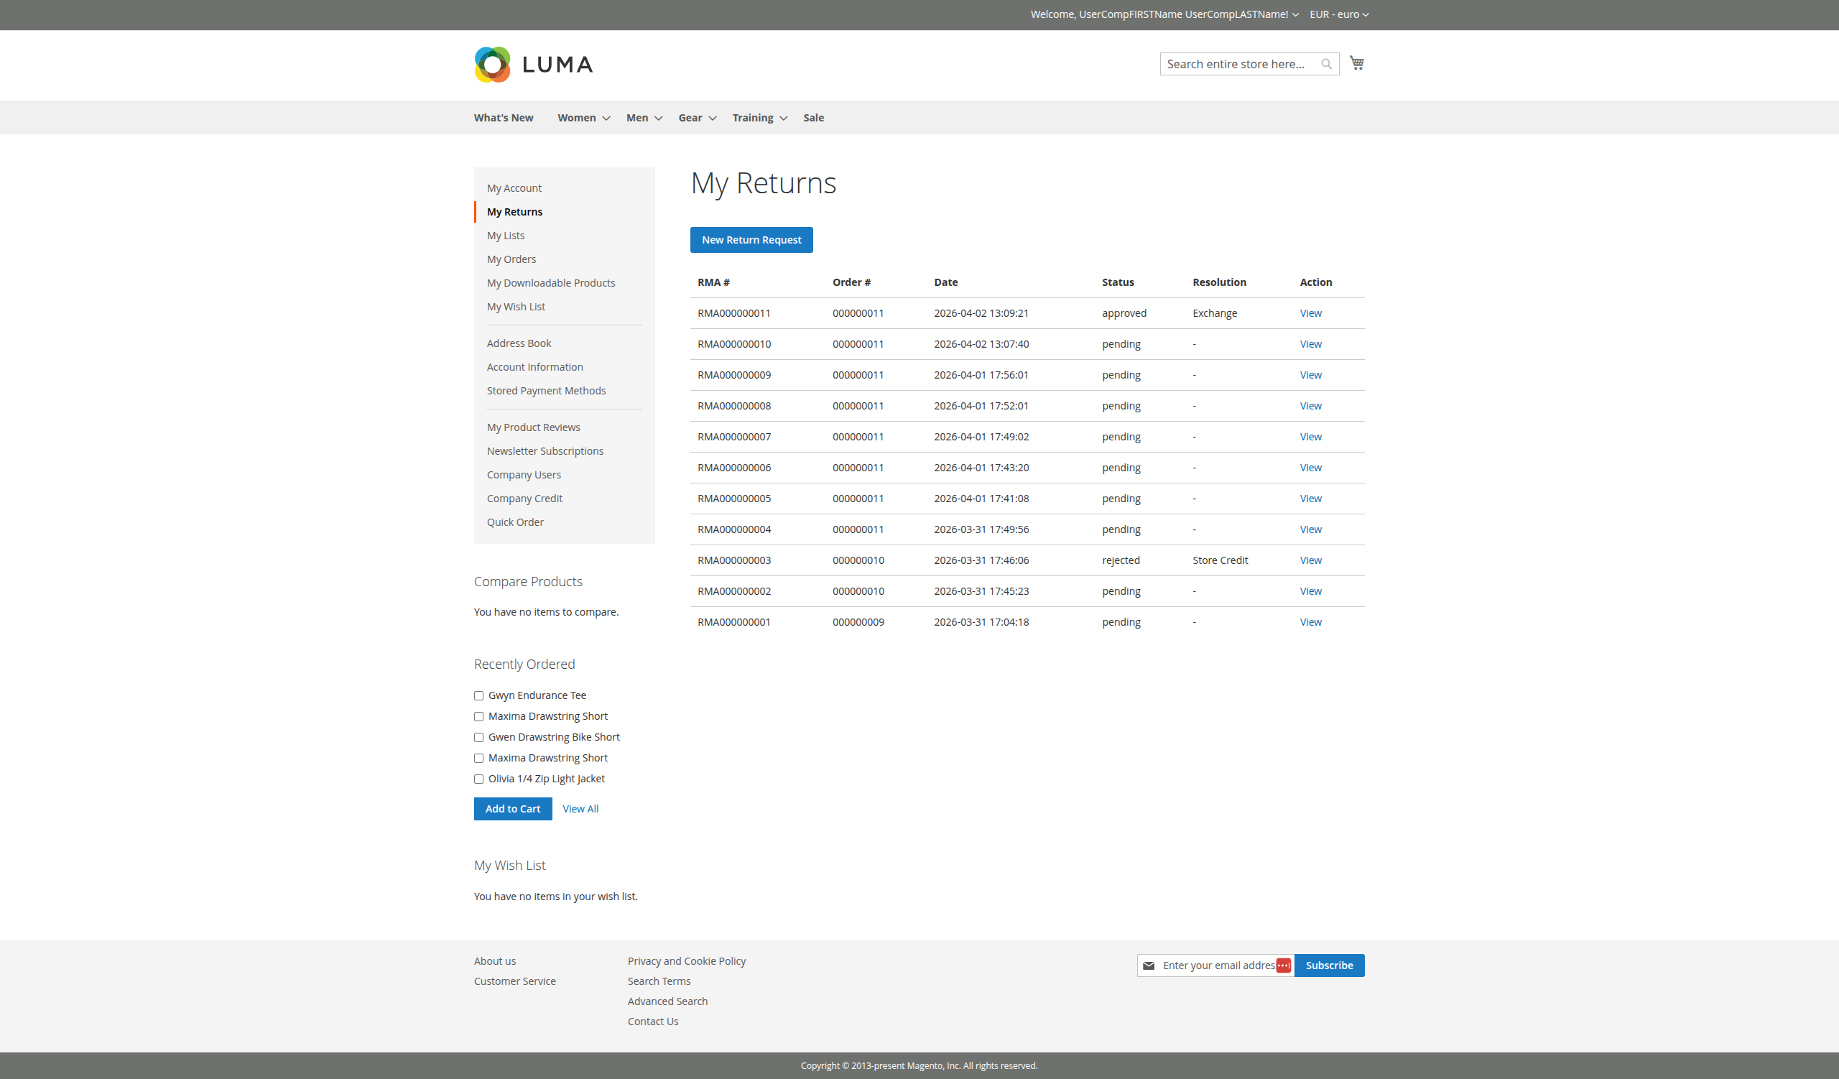View return RMA000000011
The height and width of the screenshot is (1079, 1839).
(1310, 313)
